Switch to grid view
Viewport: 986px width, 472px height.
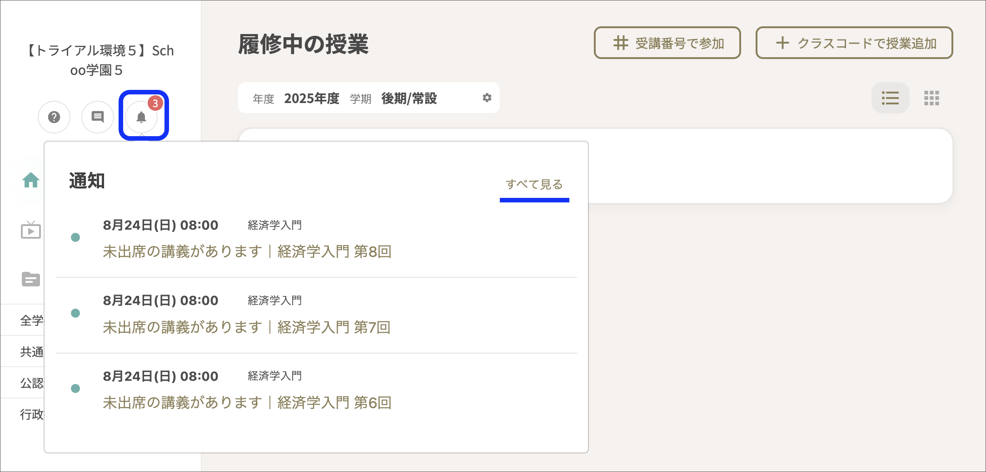click(x=931, y=98)
